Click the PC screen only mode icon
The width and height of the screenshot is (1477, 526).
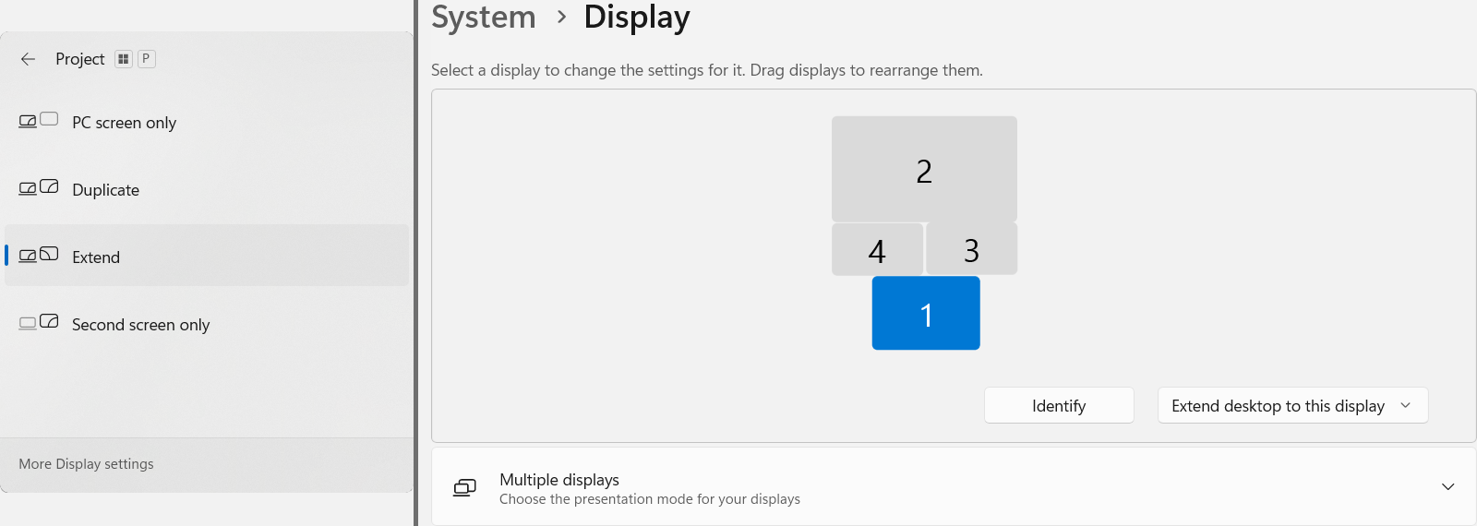tap(39, 120)
